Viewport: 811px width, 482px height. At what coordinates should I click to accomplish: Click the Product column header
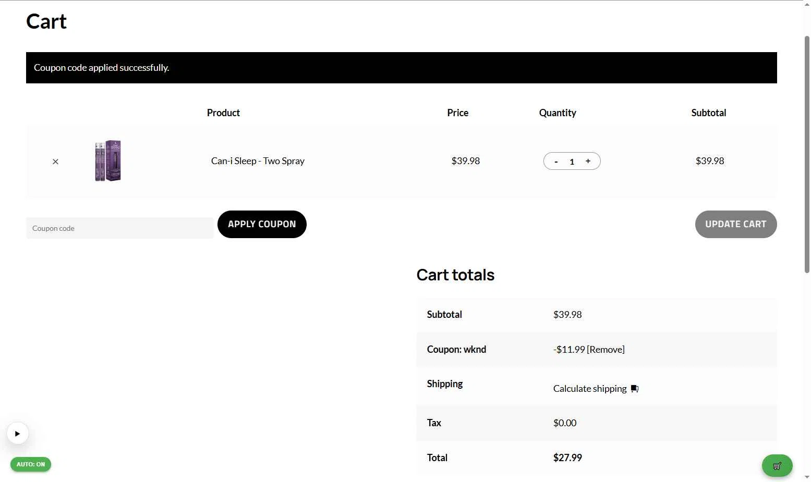223,113
